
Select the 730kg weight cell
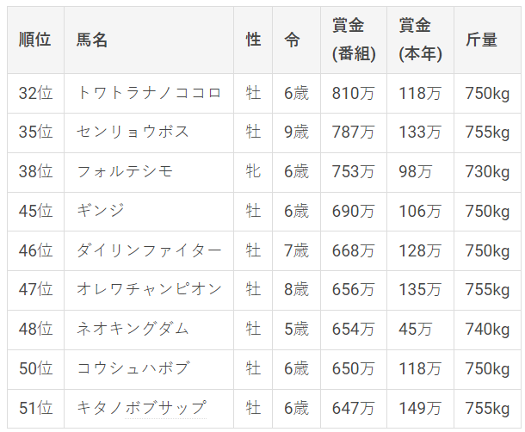coord(487,171)
